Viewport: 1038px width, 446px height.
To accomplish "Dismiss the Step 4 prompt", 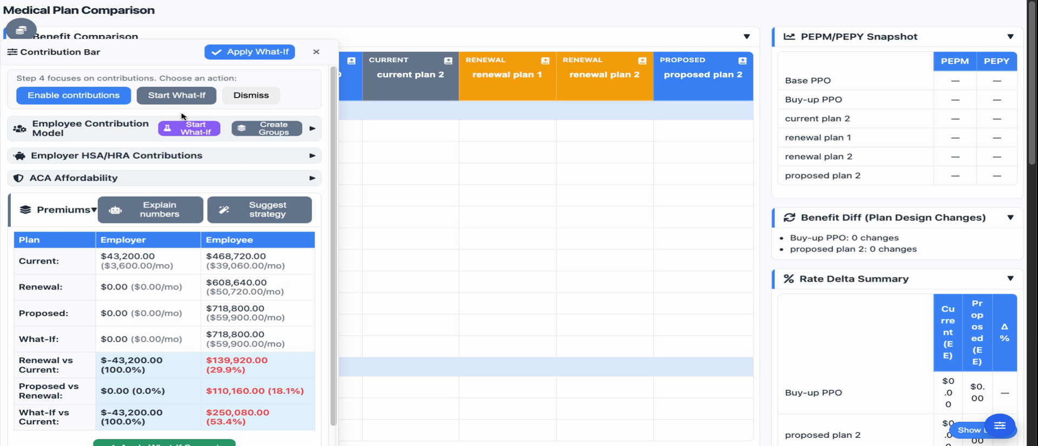I will tap(251, 96).
